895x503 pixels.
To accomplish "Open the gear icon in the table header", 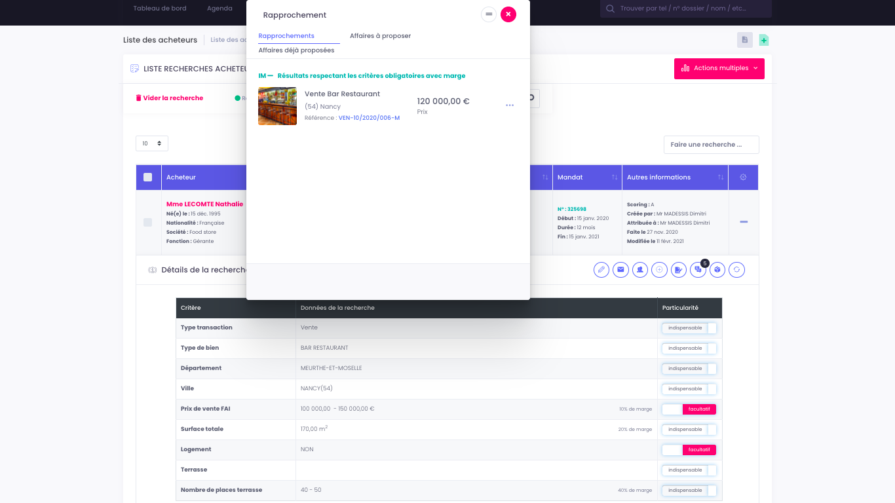I will click(743, 177).
